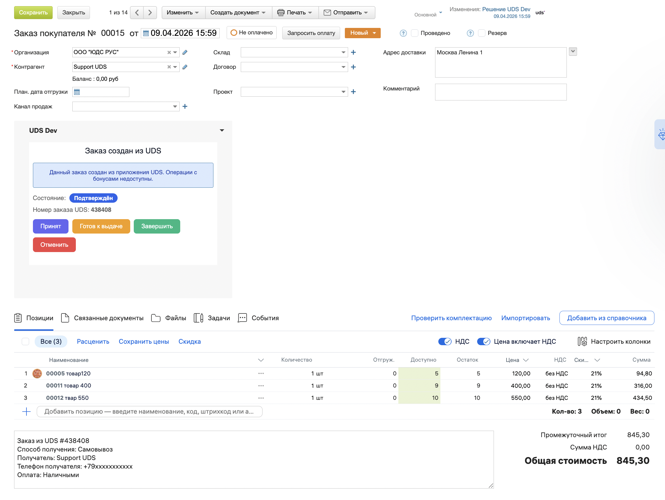Click the Настроить колонки settings icon
Image resolution: width=665 pixels, height=500 pixels.
click(582, 342)
